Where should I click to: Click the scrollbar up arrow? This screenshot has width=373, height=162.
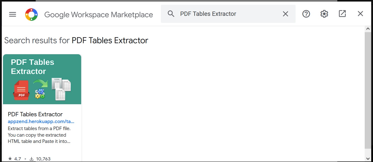368,28
